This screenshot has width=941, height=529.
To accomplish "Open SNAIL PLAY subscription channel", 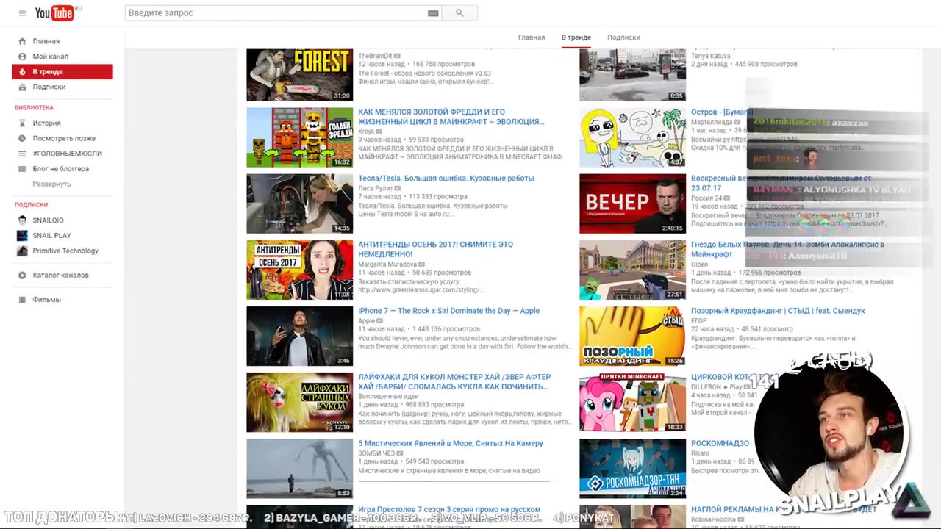I will tap(51, 236).
